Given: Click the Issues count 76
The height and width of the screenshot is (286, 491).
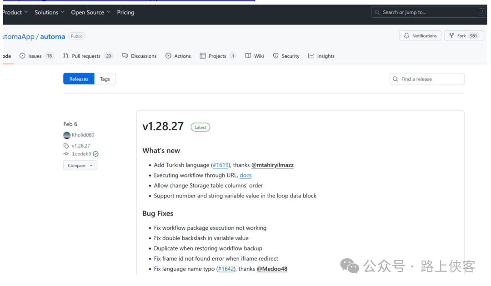Looking at the screenshot, I should [x=50, y=56].
